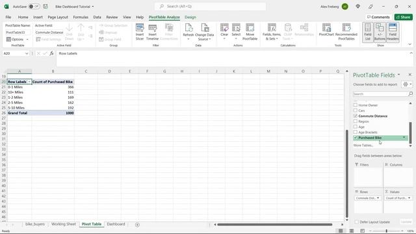This screenshot has width=416, height=234.
Task: Check the Age Brackets field
Action: (x=356, y=132)
